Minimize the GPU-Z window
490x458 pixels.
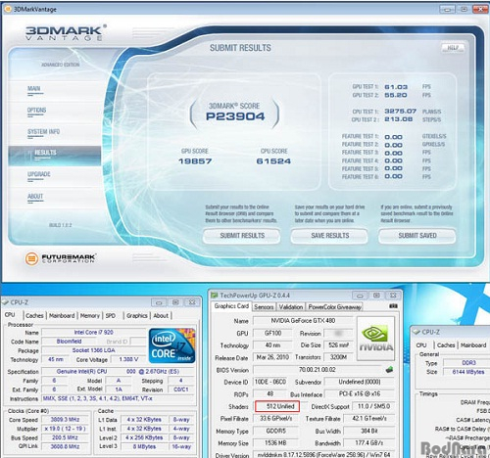tap(360, 296)
